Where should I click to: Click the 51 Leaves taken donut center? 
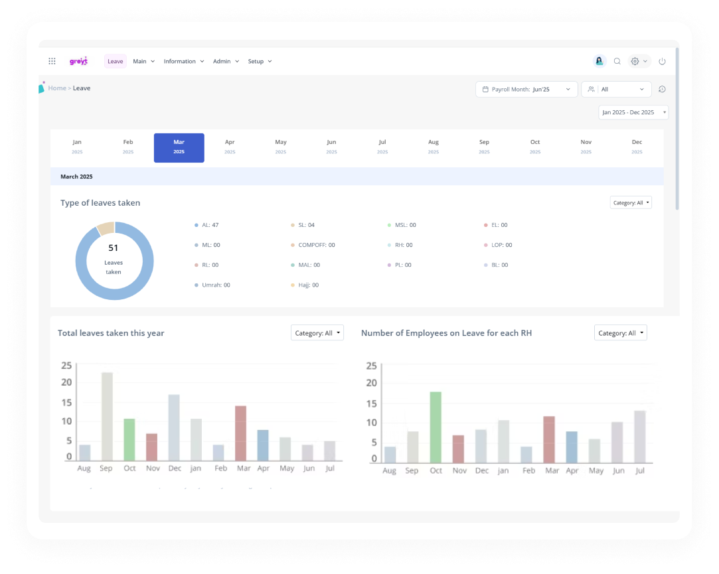[x=114, y=260]
